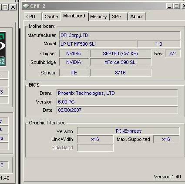Open the Cache tab
This screenshot has width=185, height=184.
(51, 17)
